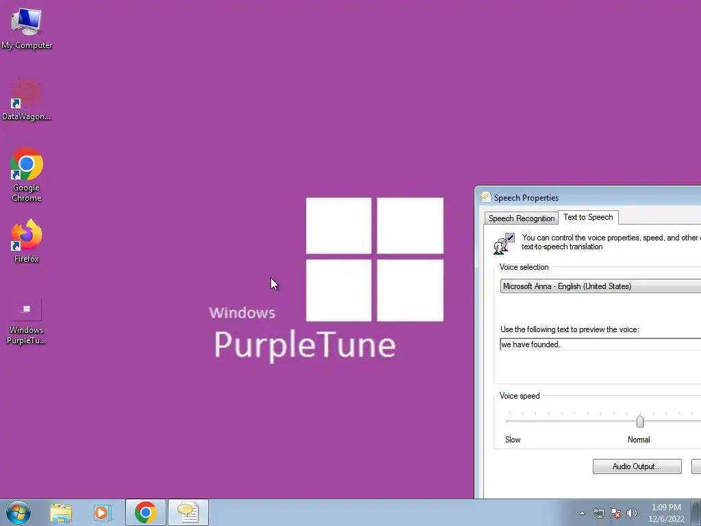Open the clock showing 1:09 PM
The image size is (701, 526).
[x=666, y=513]
